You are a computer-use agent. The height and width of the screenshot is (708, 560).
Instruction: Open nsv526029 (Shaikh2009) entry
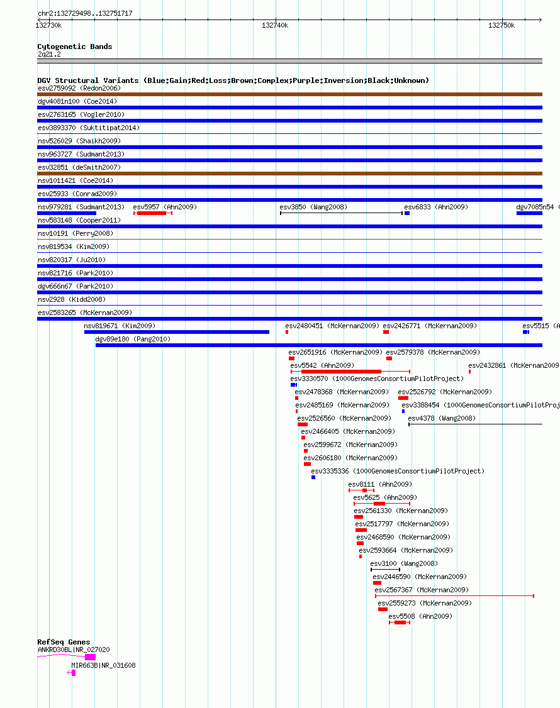tap(79, 141)
